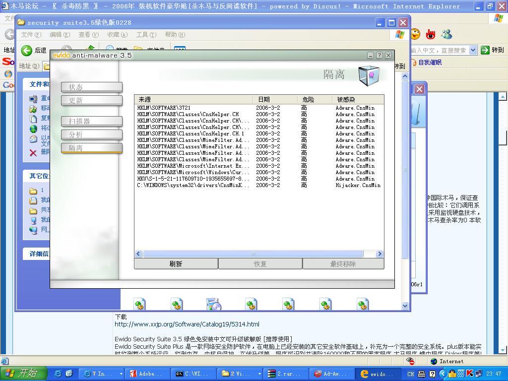Click the red X delete icon in the security suite folder task pane
Image resolution: width=508 pixels, height=381 pixels.
click(x=33, y=153)
